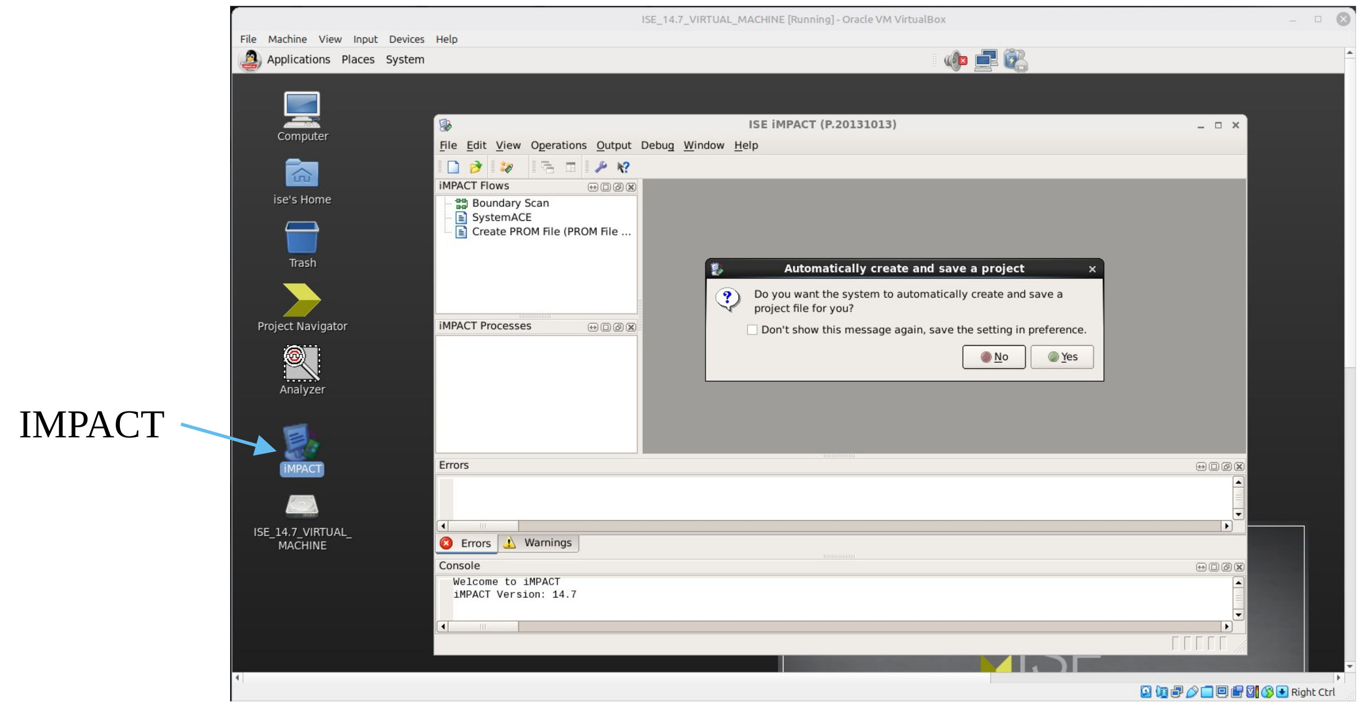Select the ise's Home folder icon
This screenshot has height=703, width=1358.
coord(302,181)
